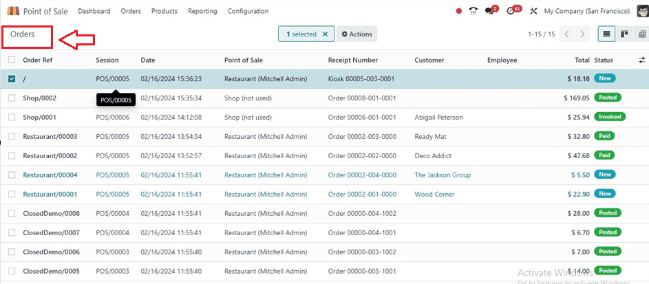Toggle the select-all header checkbox

coord(12,60)
